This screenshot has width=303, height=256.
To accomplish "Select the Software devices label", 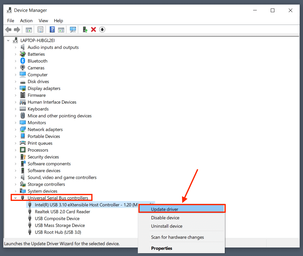I will 44,170.
